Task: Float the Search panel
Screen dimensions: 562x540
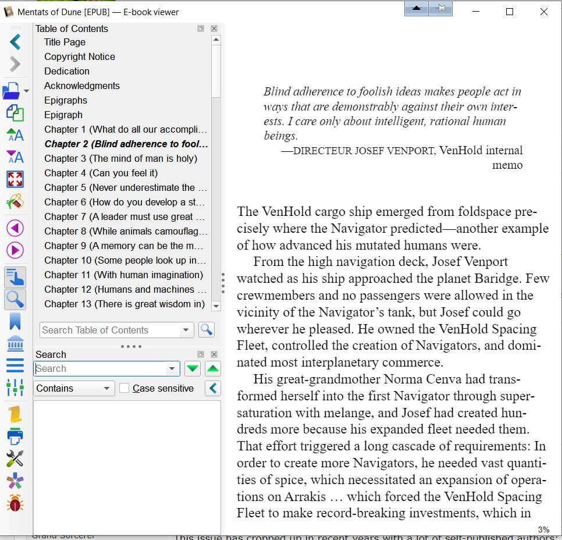Action: 201,354
